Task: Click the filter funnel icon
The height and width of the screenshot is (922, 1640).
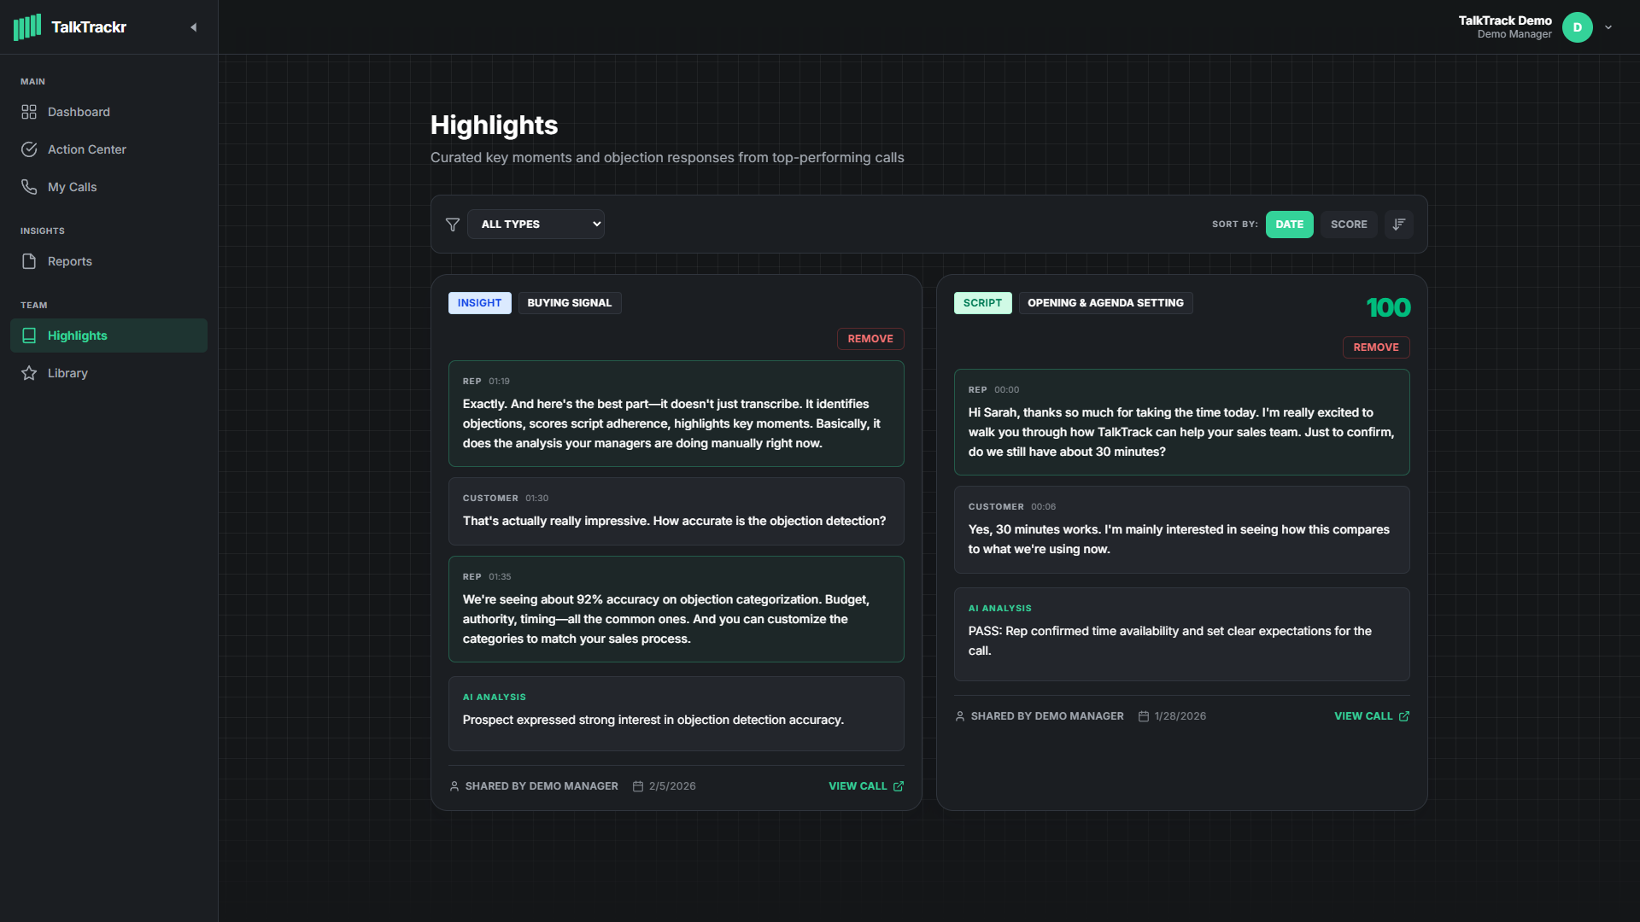Action: tap(453, 225)
